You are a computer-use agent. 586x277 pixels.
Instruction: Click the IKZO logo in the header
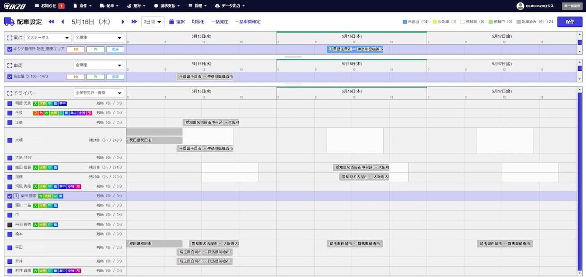click(x=16, y=6)
